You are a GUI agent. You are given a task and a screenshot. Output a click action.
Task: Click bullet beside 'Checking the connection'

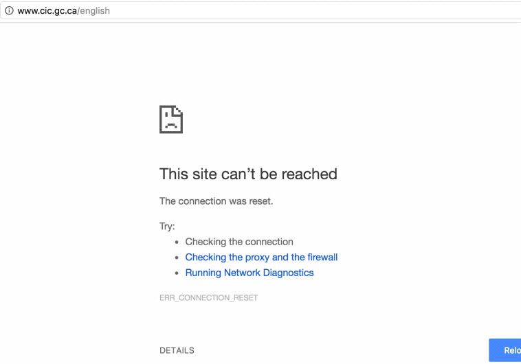point(177,242)
